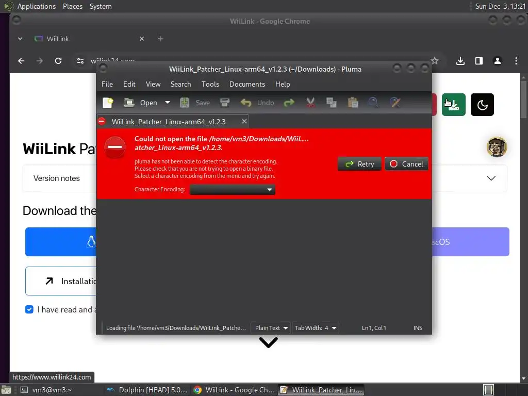Open the Plain Text language selector
The width and height of the screenshot is (528, 396).
coord(271,328)
